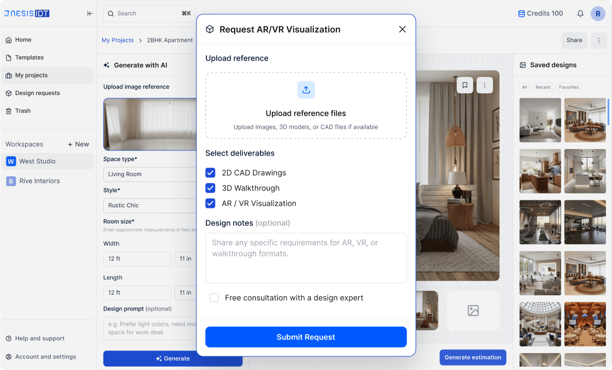Open the Home page

point(47,40)
